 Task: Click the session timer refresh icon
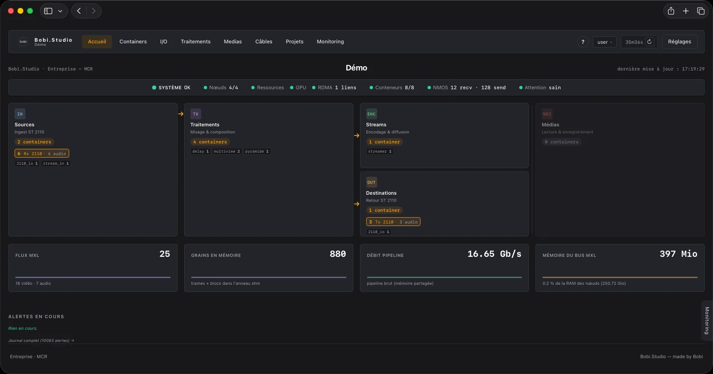pyautogui.click(x=649, y=42)
